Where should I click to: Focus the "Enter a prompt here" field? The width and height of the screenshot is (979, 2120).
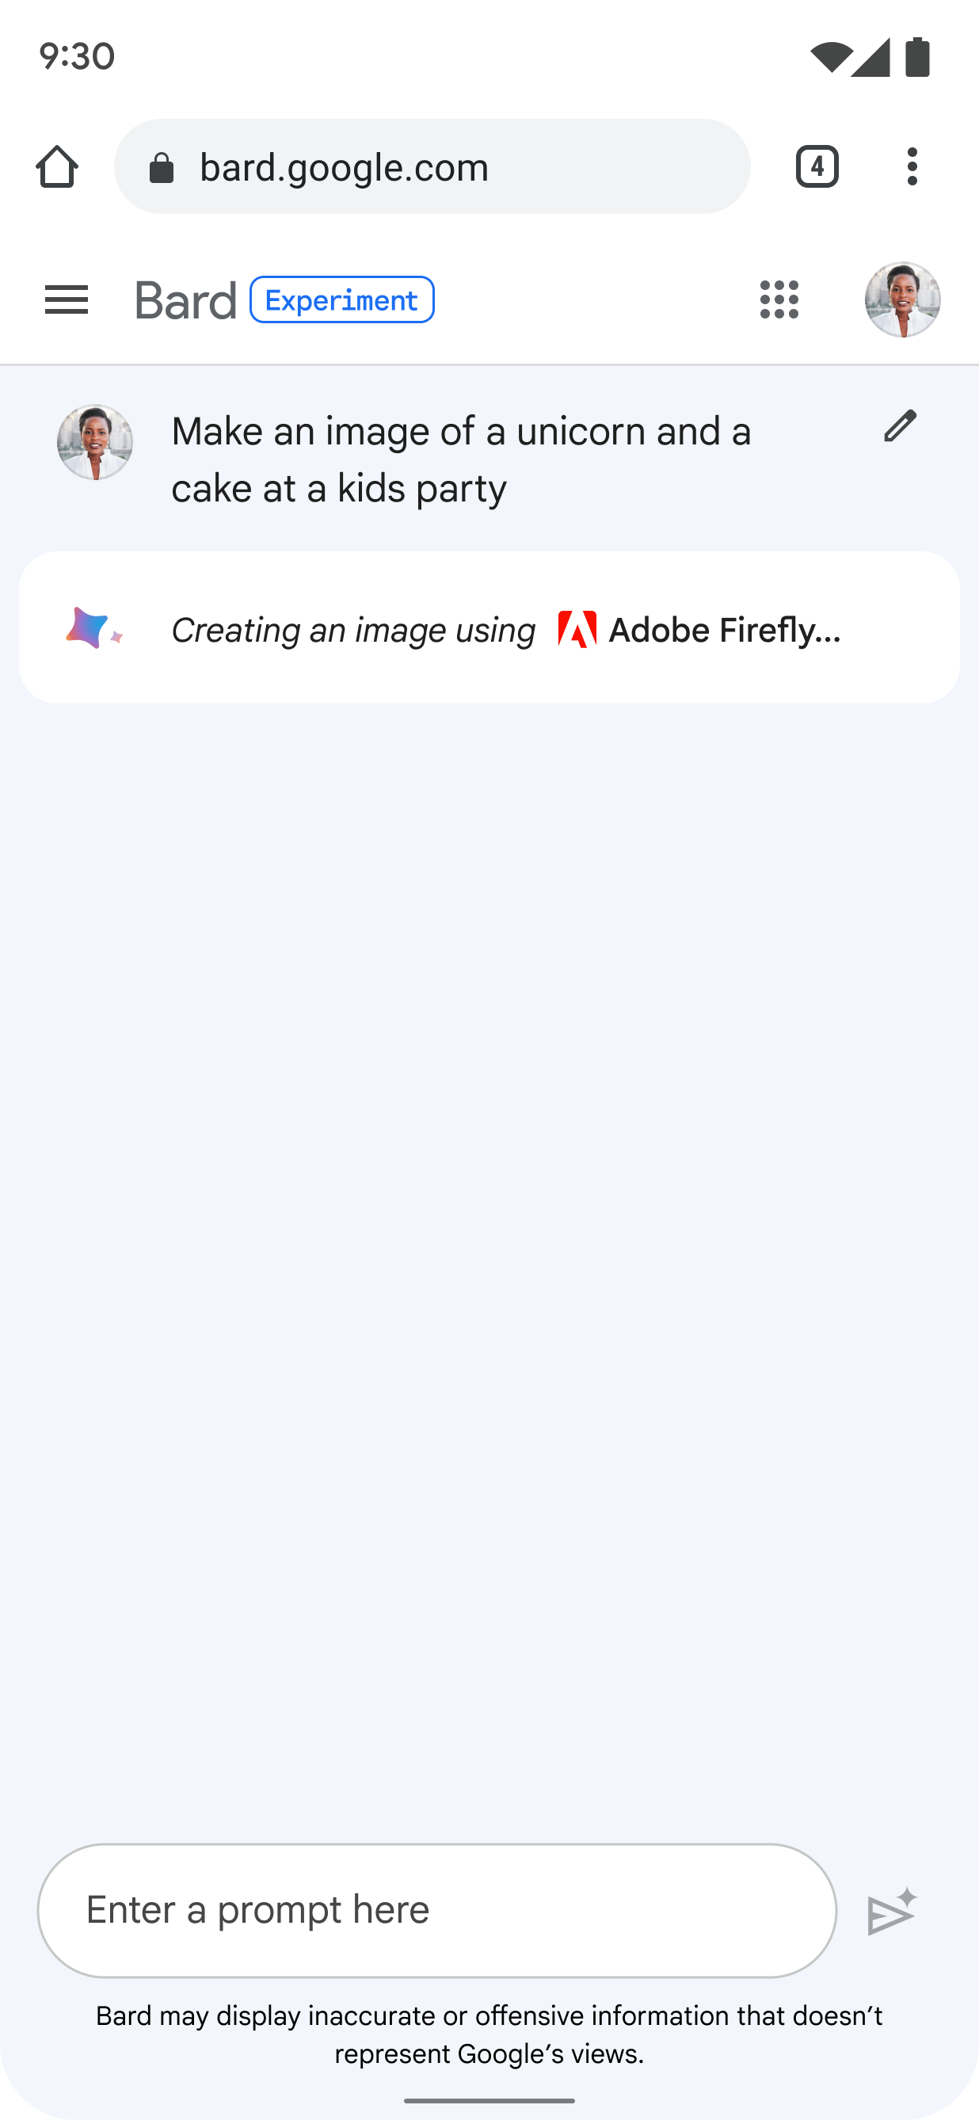point(436,1910)
